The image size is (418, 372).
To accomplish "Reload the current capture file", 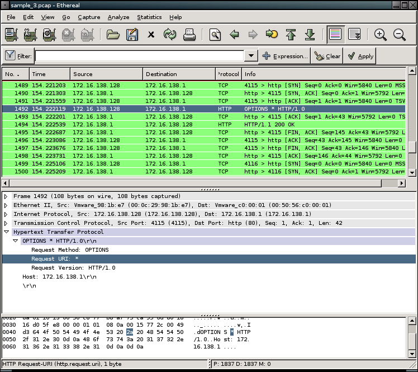I will (x=170, y=35).
